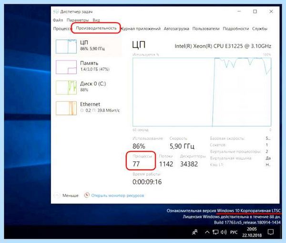Click the network icon in system tray
The height and width of the screenshot is (243, 286).
tap(215, 232)
